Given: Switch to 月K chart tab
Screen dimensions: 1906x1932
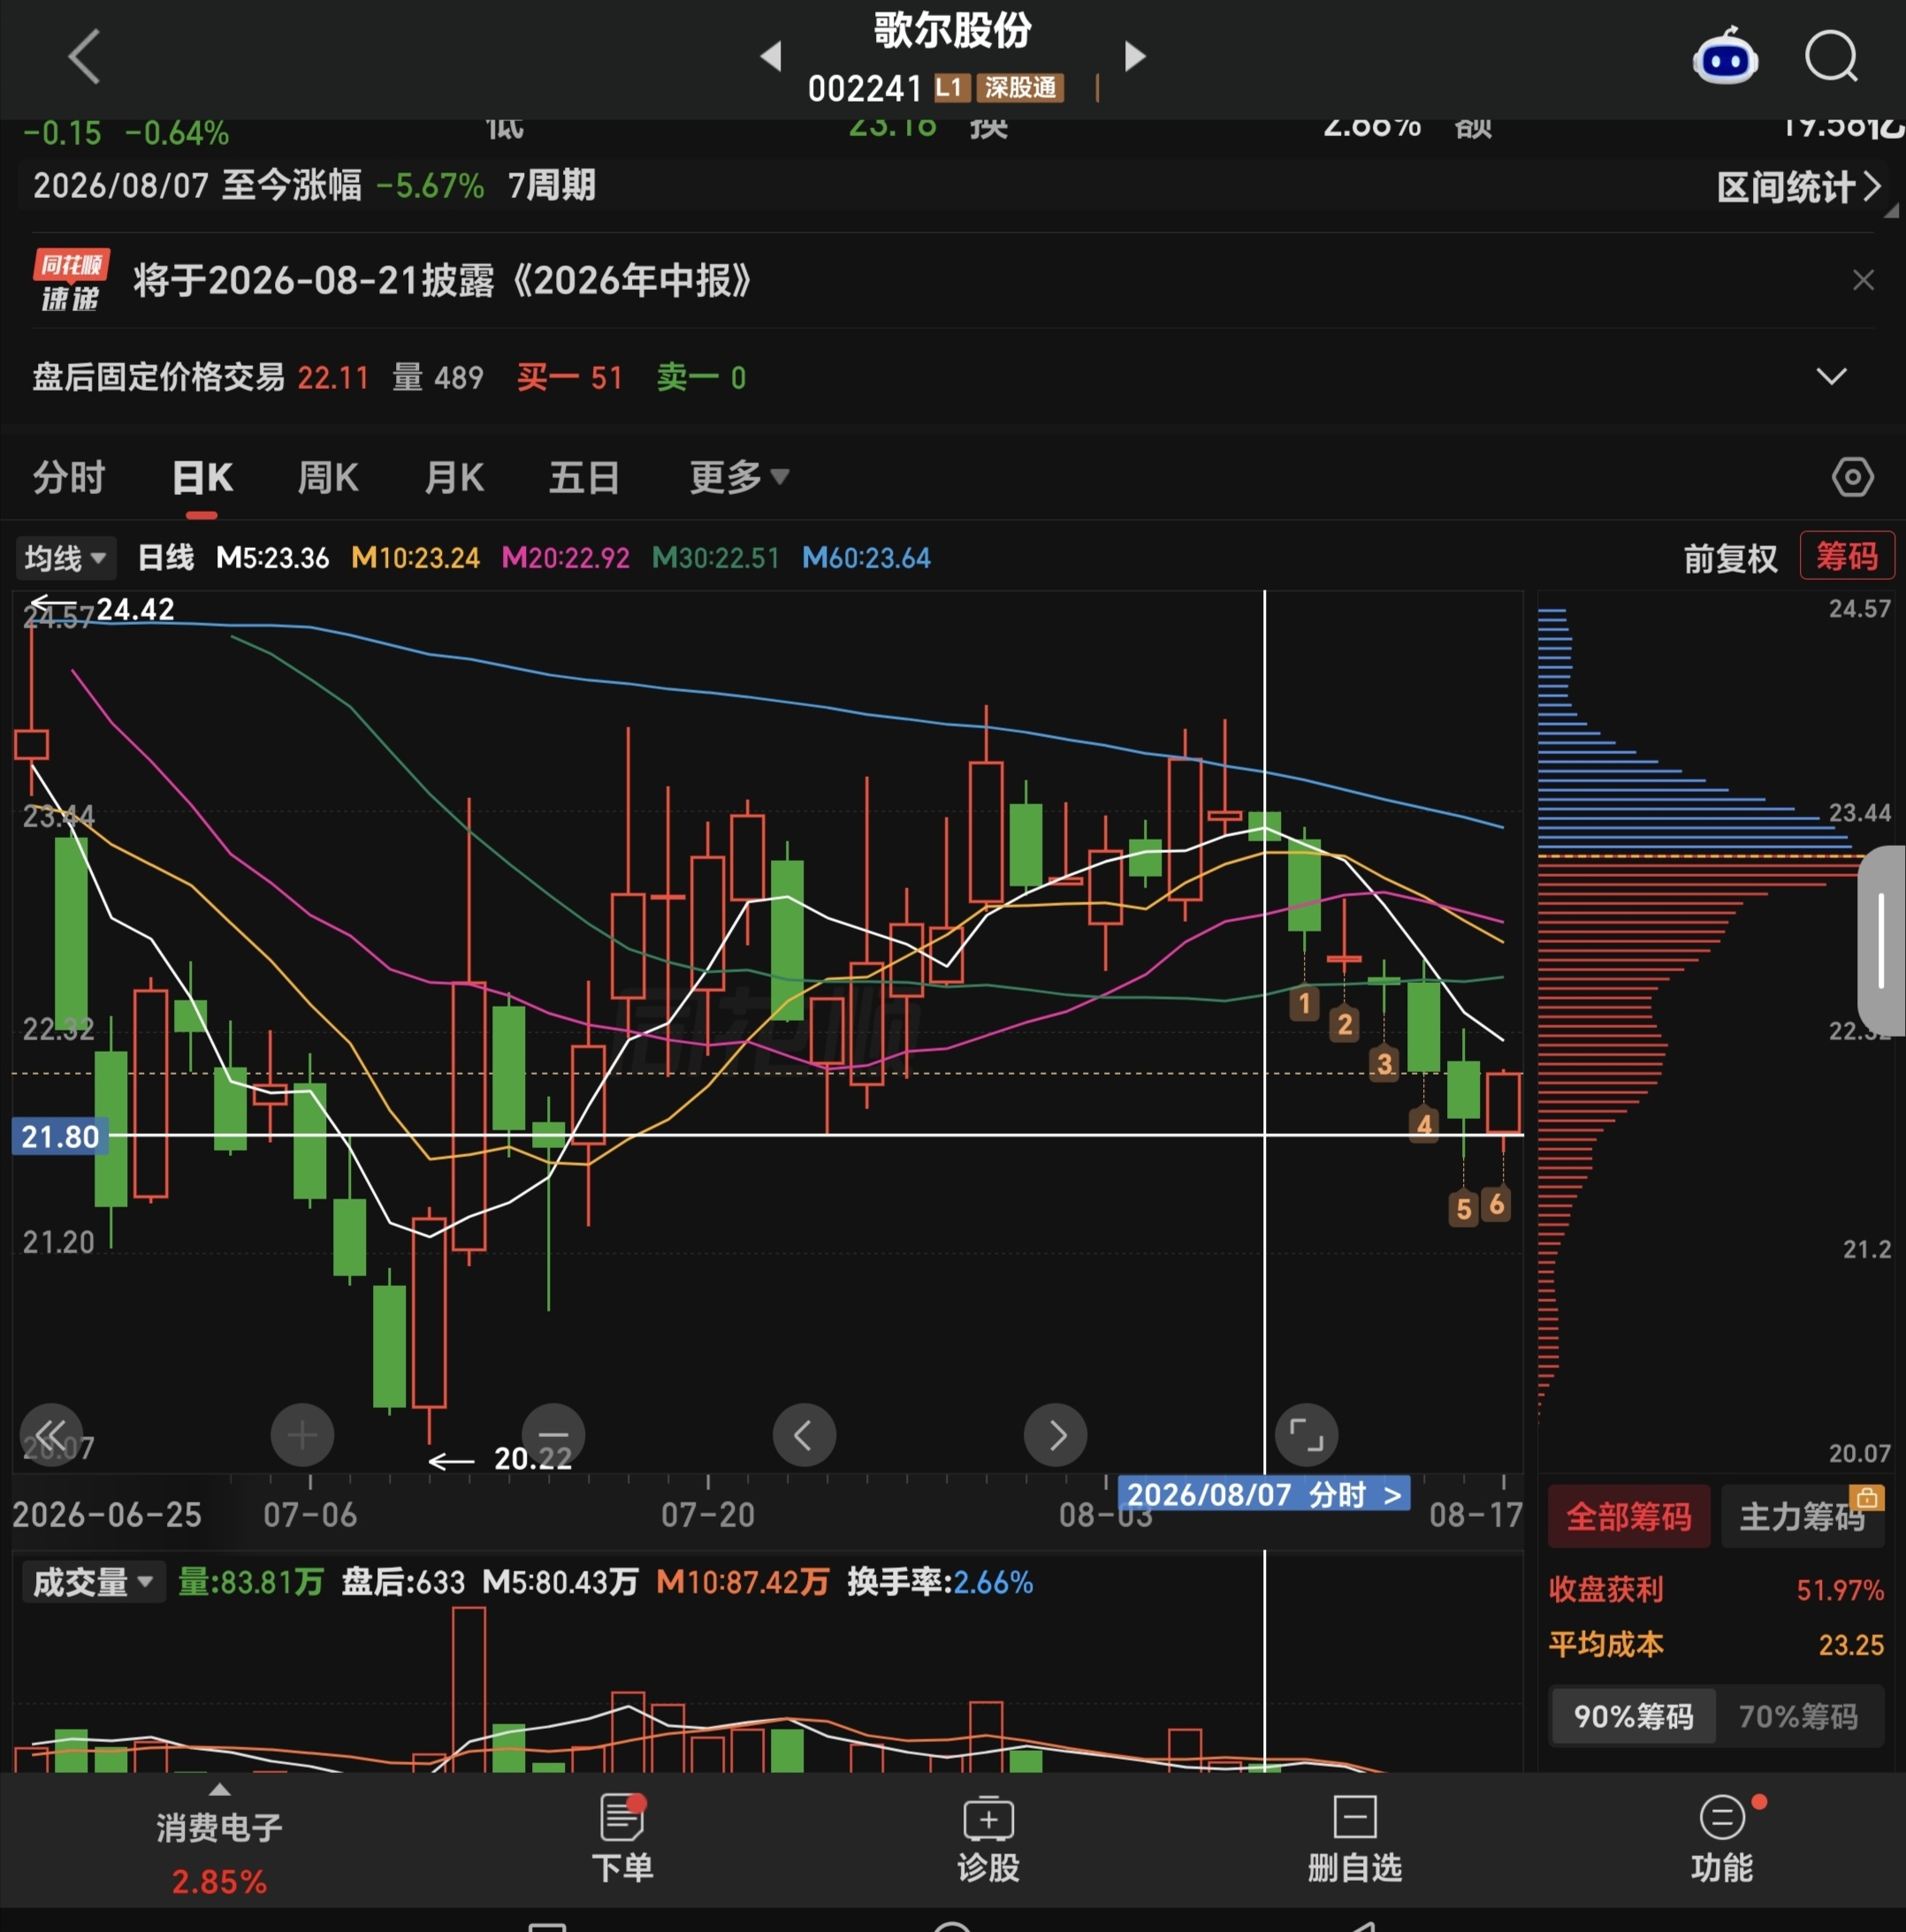Looking at the screenshot, I should pos(454,477).
